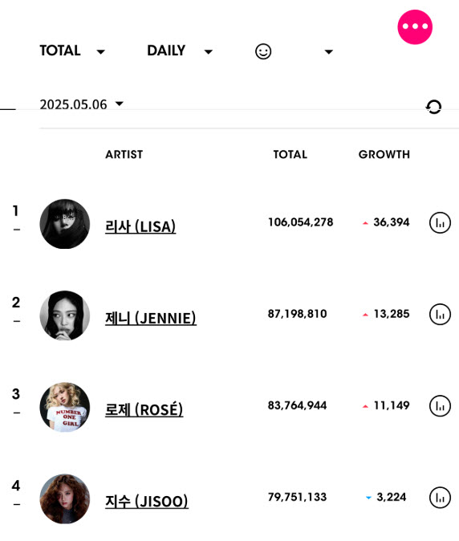
Task: Open 제니 (JENNIE) artist link
Action: tap(151, 318)
